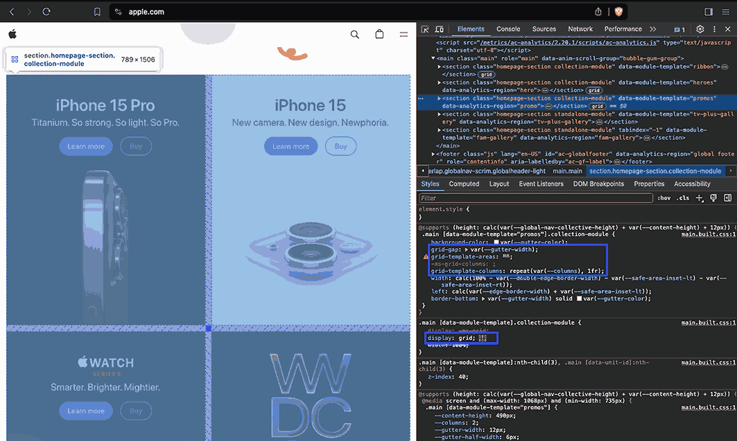Toggle the :hov pseudo-class pane
The width and height of the screenshot is (737, 441).
click(664, 198)
